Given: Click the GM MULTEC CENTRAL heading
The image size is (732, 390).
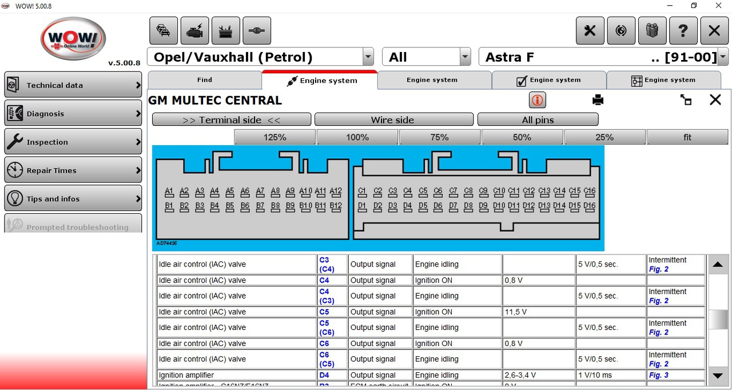Looking at the screenshot, I should [x=215, y=100].
